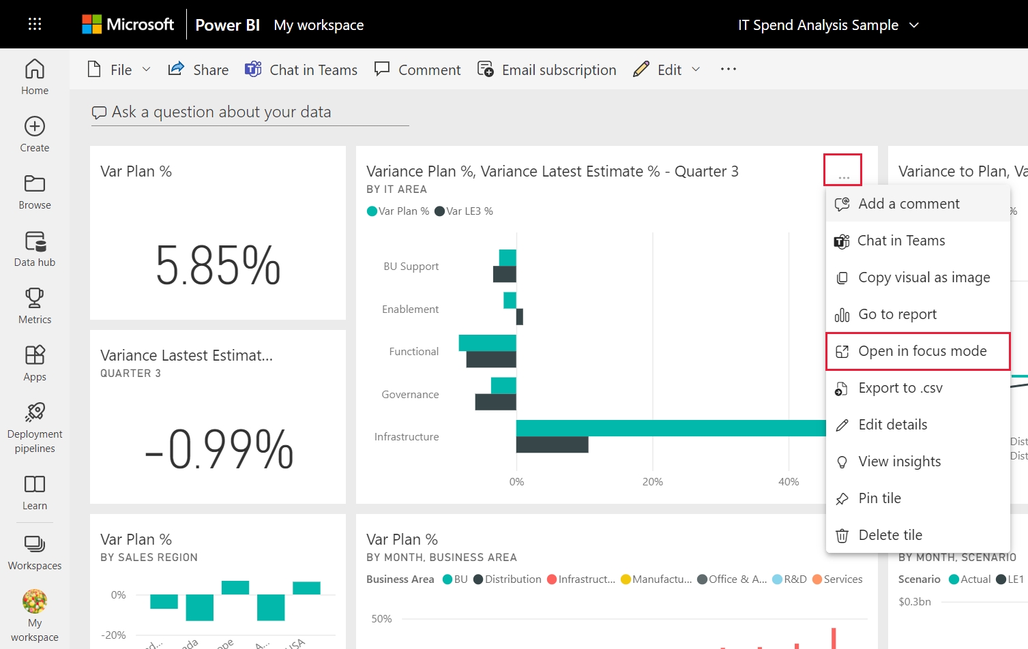Click 'QUARTER 3' subtitle text

coord(131,374)
